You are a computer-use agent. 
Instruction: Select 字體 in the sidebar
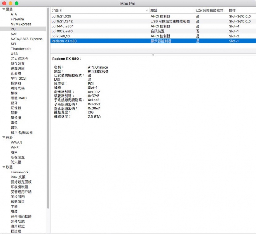tap(14, 206)
